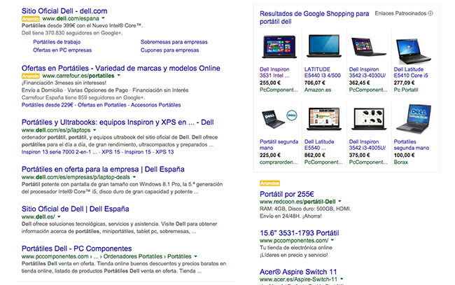455x285 pixels.
Task: Open 'Dell Inspiron 3531 Intel ...' product title
Action: tap(274, 72)
